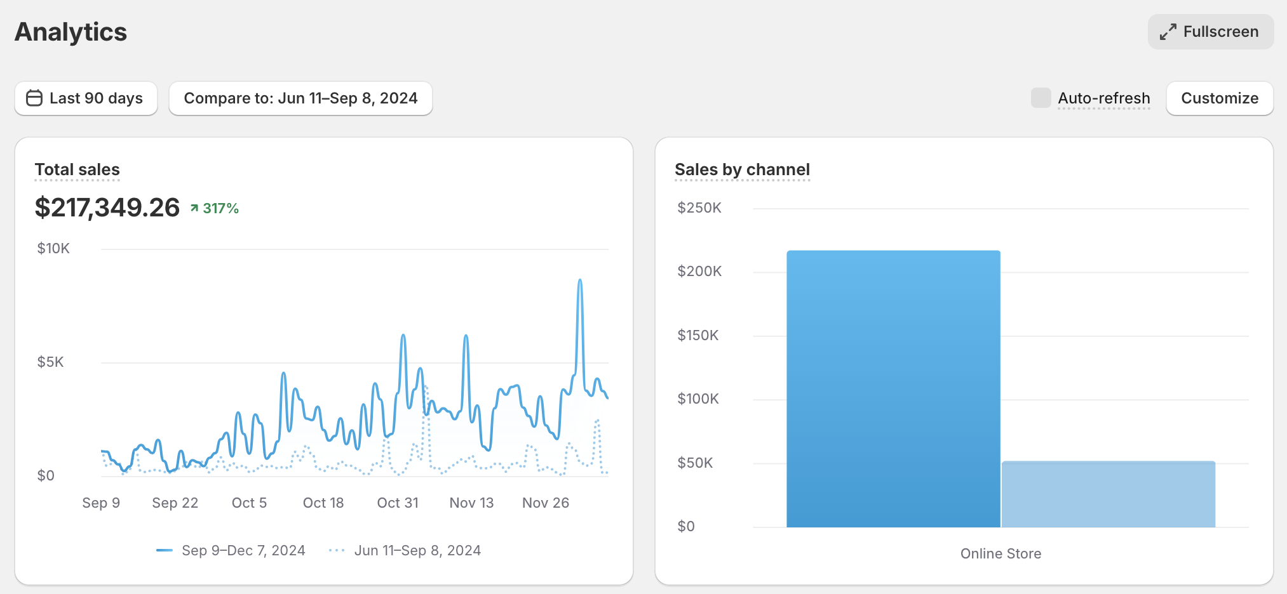1287x594 pixels.
Task: Click the Oct 31 x-axis date label
Action: pos(398,503)
